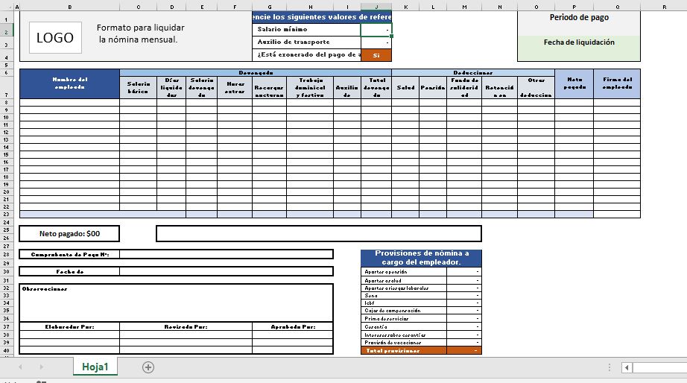Select the 'Aportes a riesgos laborales' row
Screen dimensions: 687x383
[x=421, y=288]
